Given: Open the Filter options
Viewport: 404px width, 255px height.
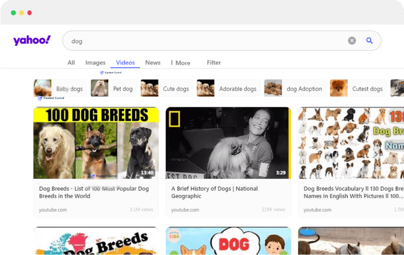Looking at the screenshot, I should [x=214, y=63].
